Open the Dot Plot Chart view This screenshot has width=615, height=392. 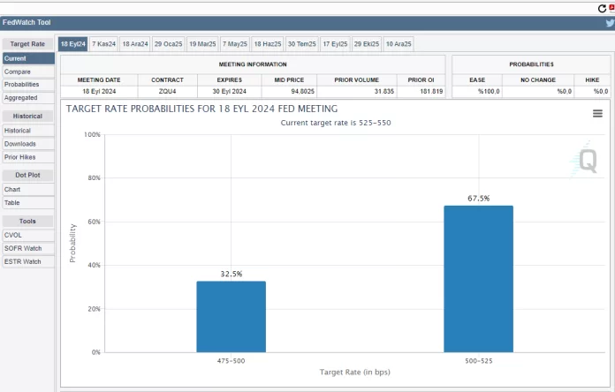[12, 189]
